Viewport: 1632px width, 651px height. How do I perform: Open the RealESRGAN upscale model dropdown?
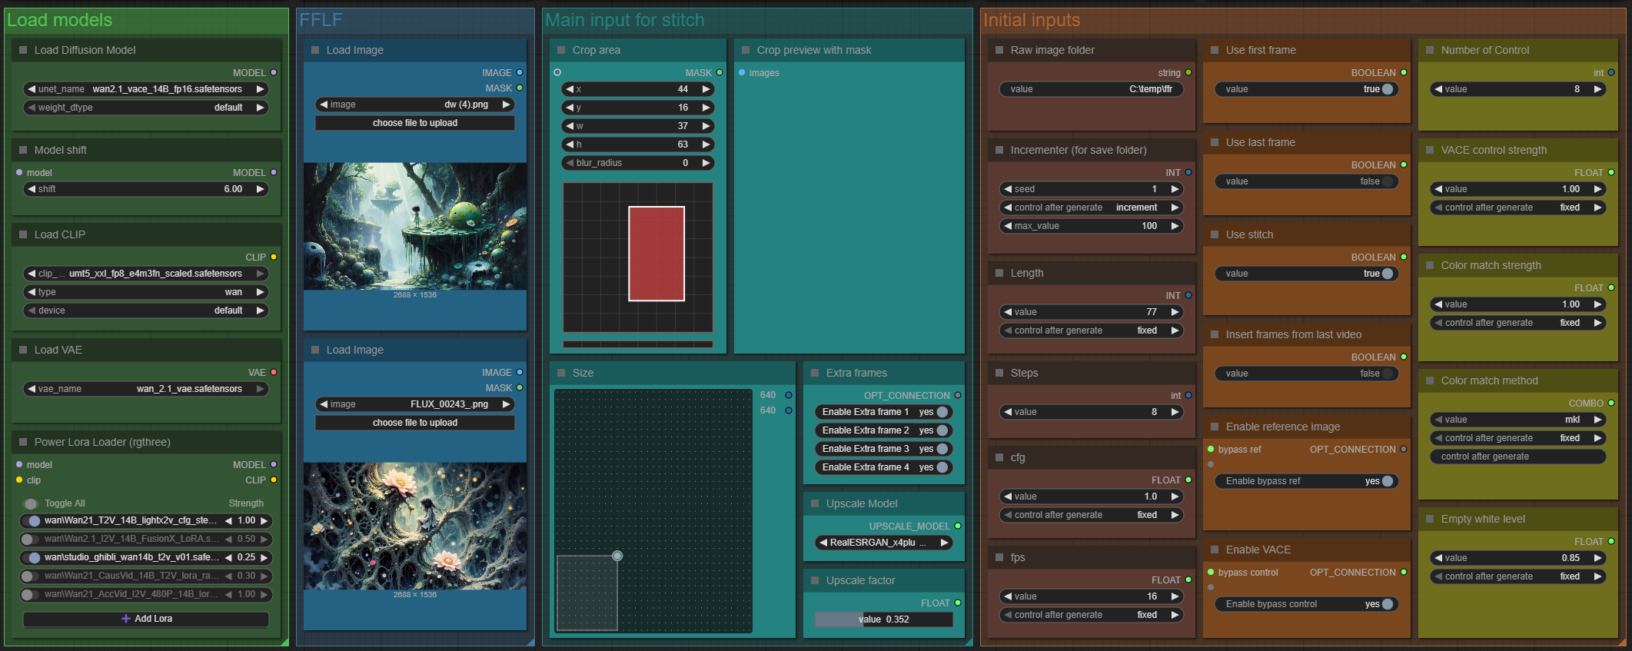pos(884,543)
